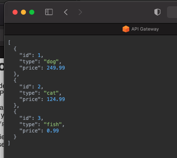
Task: Click the closing square bracket of JSON
Action: click(x=9, y=143)
